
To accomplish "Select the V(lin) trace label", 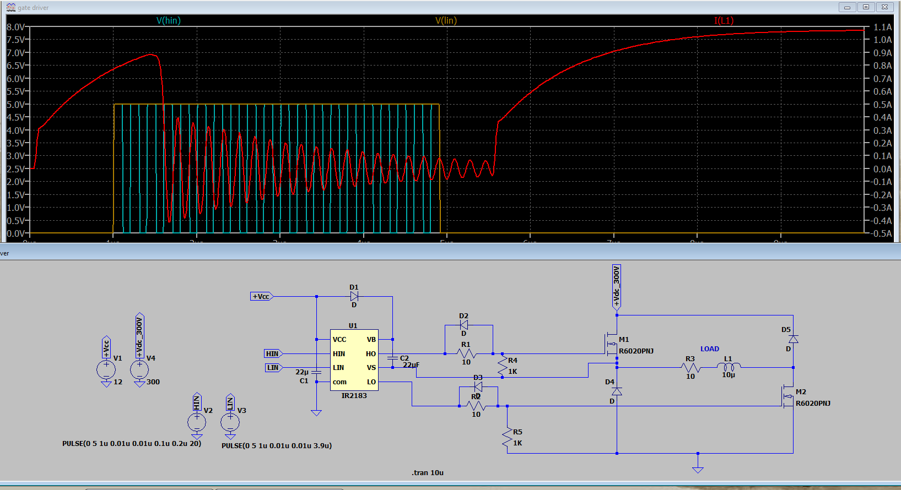I will (x=446, y=20).
